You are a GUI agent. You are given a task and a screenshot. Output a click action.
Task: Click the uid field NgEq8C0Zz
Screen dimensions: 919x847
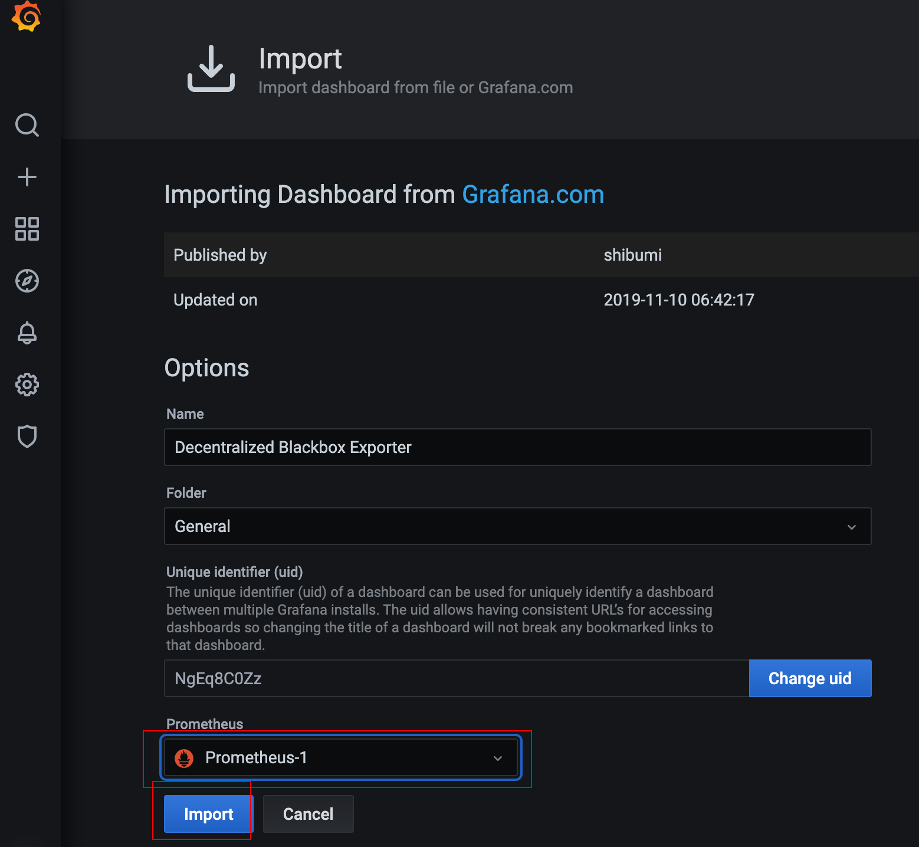(457, 678)
